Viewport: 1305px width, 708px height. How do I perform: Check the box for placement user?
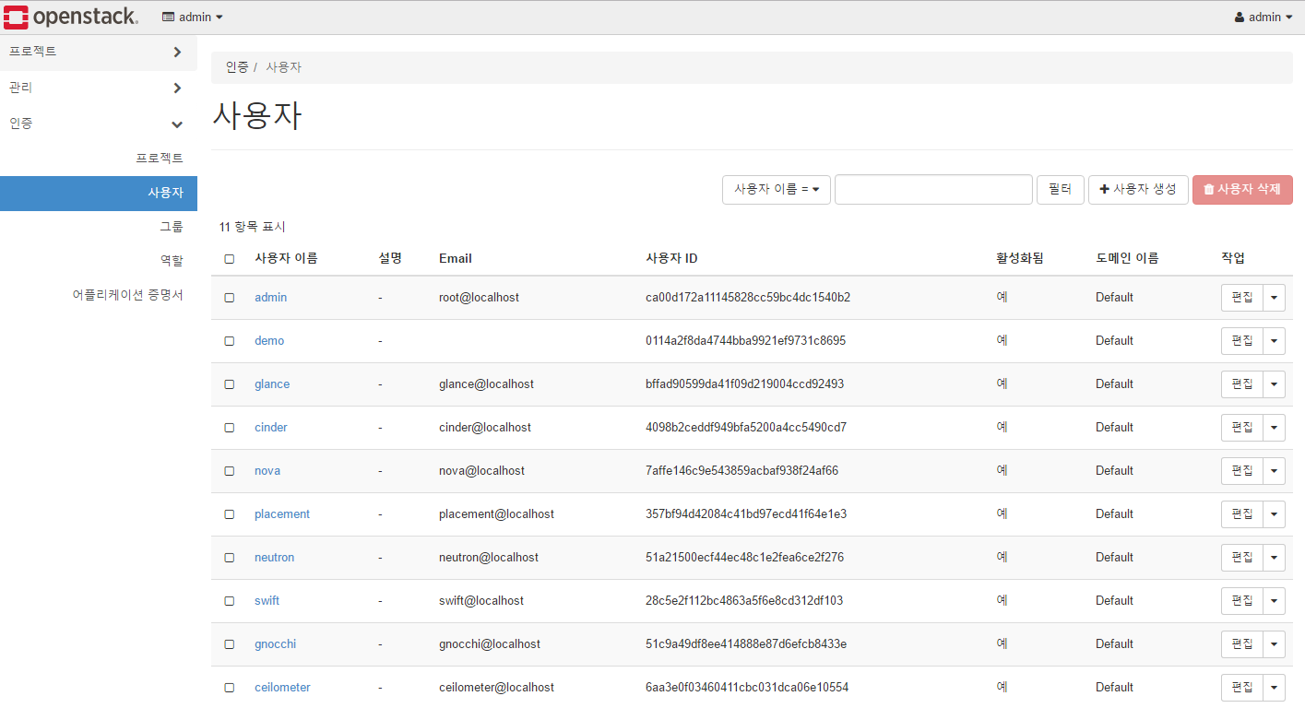pos(230,514)
